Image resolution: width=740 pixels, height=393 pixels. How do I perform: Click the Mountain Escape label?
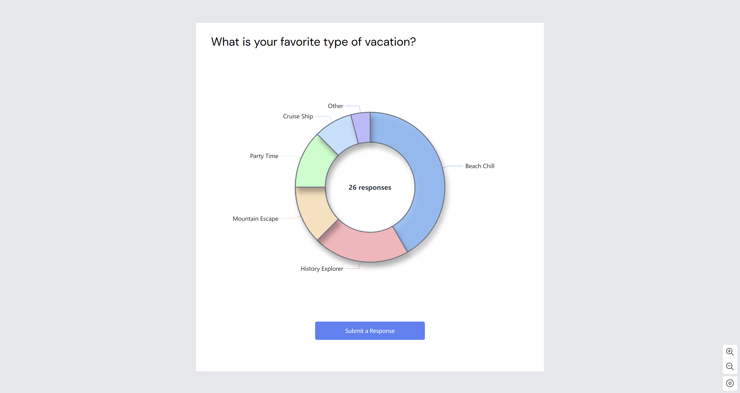[255, 218]
